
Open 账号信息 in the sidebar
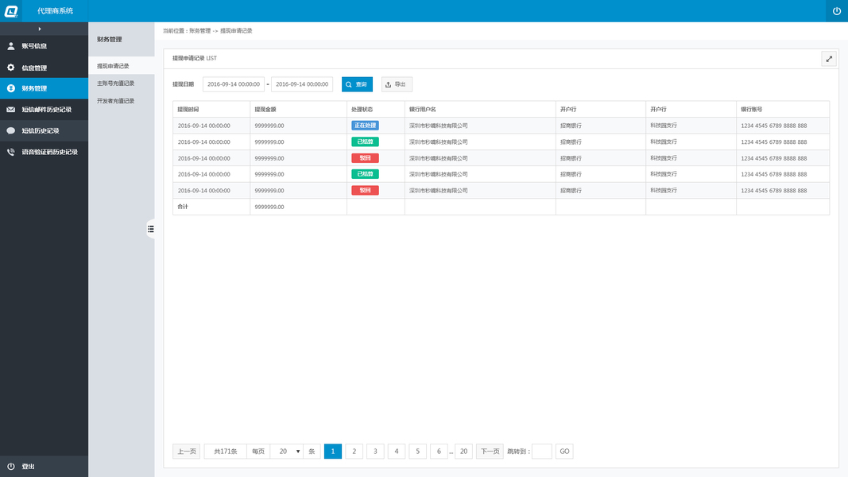44,46
